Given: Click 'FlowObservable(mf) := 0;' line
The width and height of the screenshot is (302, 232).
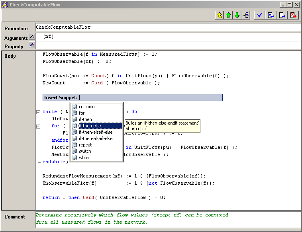Looking at the screenshot, I should pyautogui.click(x=77, y=61).
